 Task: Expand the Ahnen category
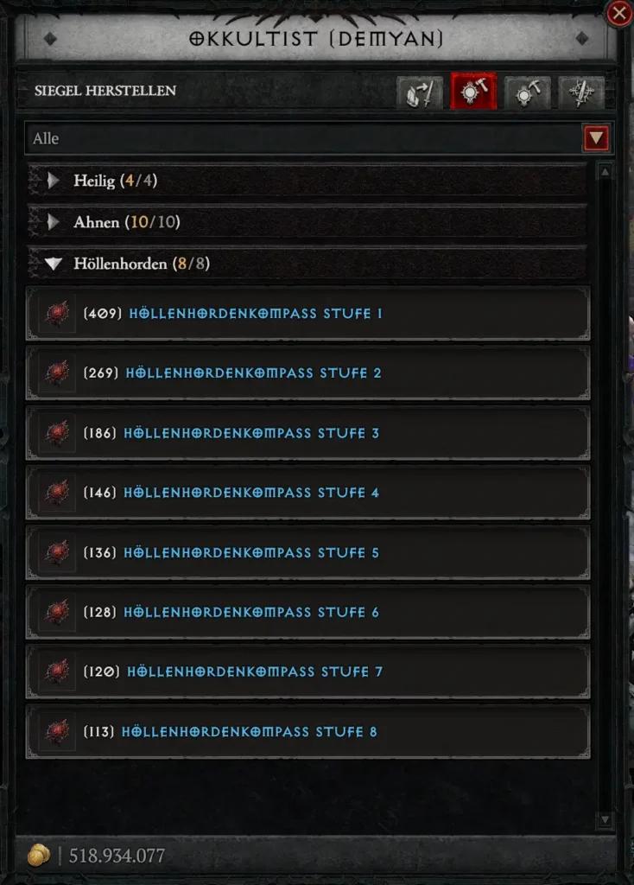coord(307,222)
